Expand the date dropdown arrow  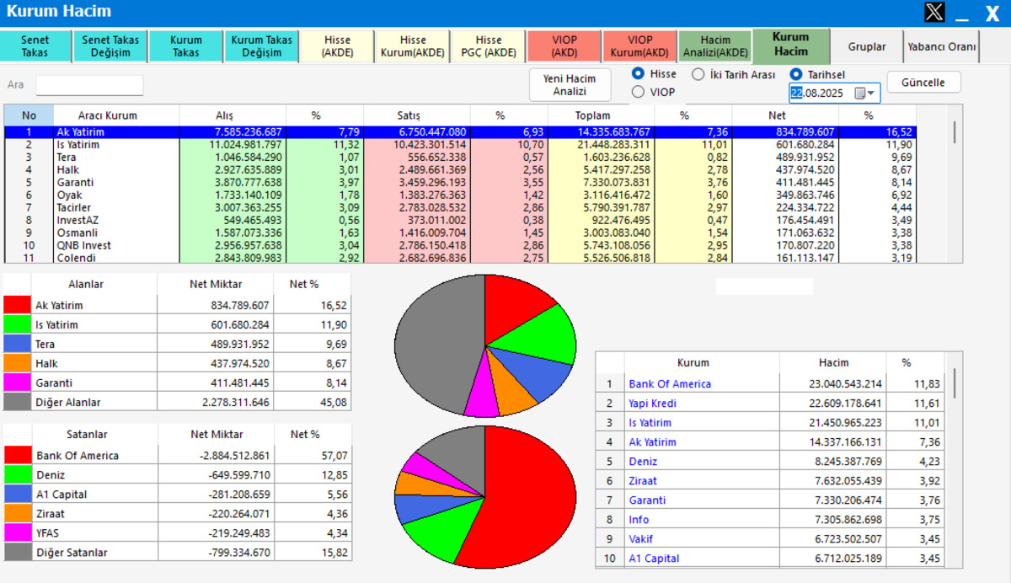click(872, 93)
